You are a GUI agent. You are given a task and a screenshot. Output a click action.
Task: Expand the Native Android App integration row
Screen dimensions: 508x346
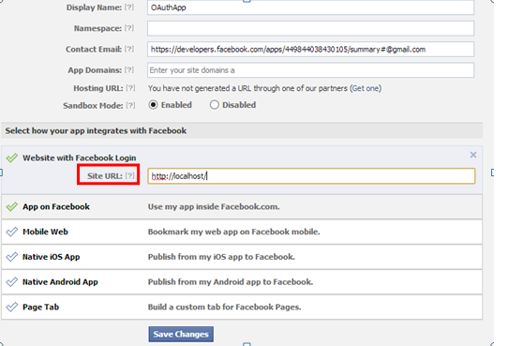point(242,282)
